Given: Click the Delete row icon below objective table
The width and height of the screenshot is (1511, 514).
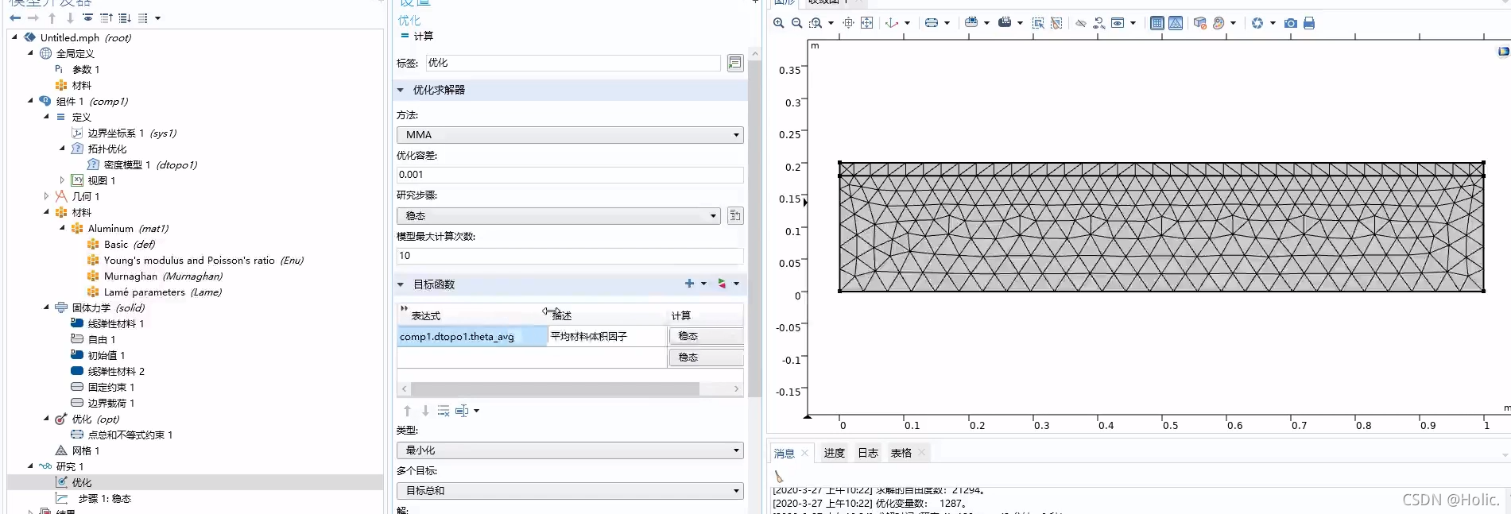Looking at the screenshot, I should pyautogui.click(x=444, y=411).
